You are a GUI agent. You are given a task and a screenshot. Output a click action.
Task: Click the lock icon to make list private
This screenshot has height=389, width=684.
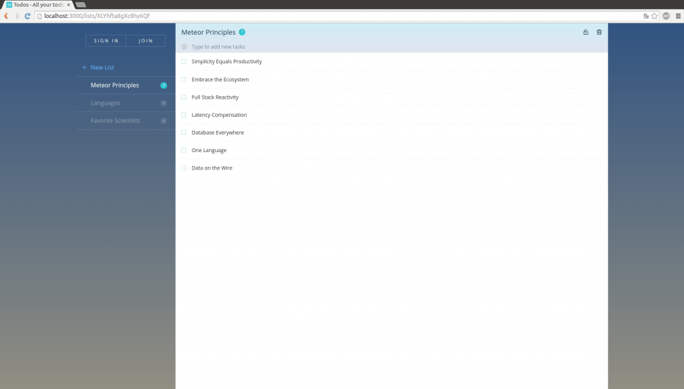click(x=586, y=31)
